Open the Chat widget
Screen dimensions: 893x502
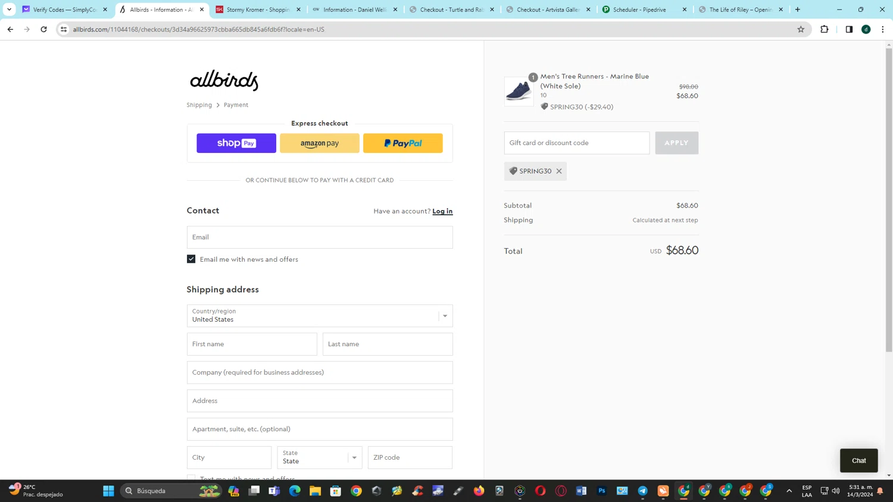coord(859,460)
